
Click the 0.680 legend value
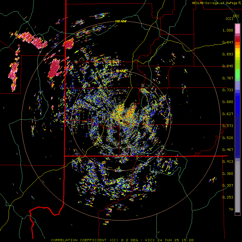click(x=228, y=102)
